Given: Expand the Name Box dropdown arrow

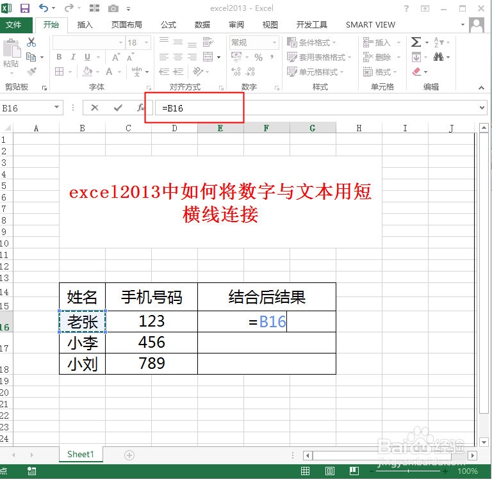Looking at the screenshot, I should pyautogui.click(x=56, y=108).
